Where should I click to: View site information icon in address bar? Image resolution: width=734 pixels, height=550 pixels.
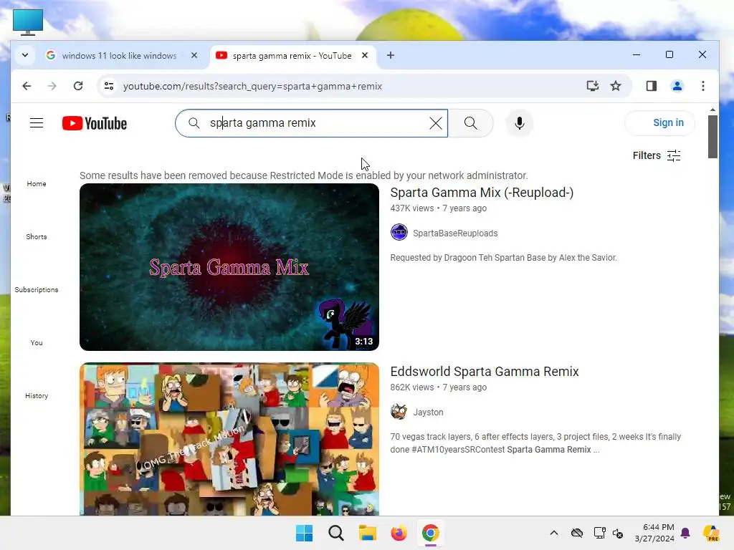(x=109, y=86)
